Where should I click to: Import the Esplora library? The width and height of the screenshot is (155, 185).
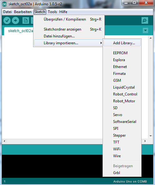122,60
